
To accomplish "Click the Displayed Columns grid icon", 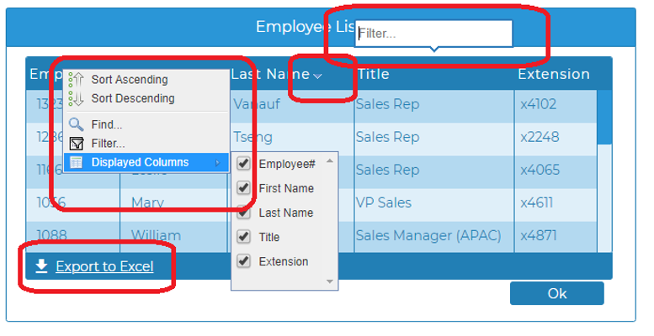I will click(76, 162).
